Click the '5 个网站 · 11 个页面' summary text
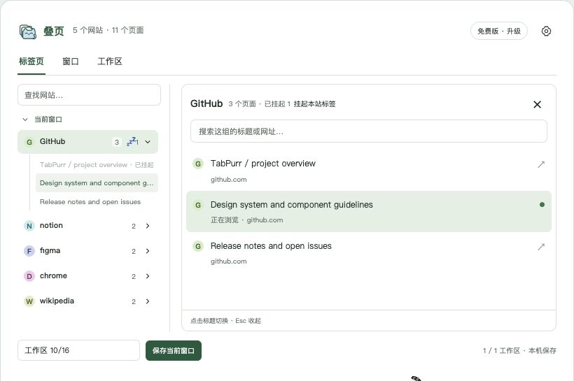 pos(108,30)
